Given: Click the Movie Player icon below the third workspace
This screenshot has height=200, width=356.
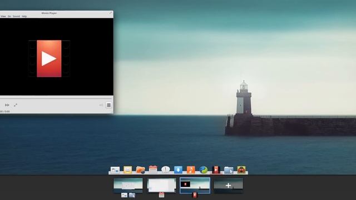Looking at the screenshot, I should [x=195, y=195].
